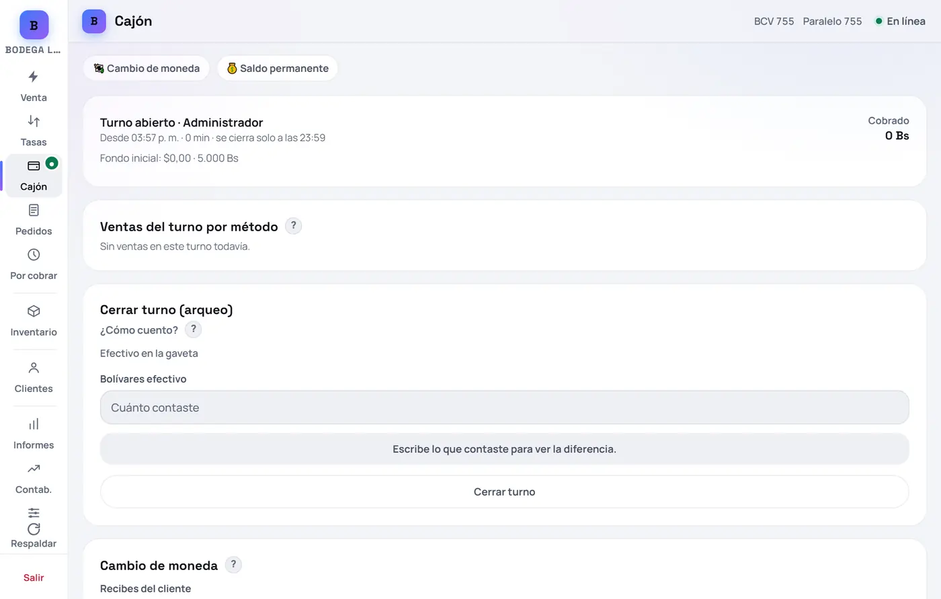The image size is (941, 599).
Task: Open the Saldo permanente shortcut
Action: (278, 68)
